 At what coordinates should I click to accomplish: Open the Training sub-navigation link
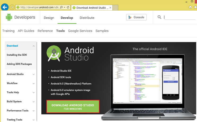(x=8, y=31)
